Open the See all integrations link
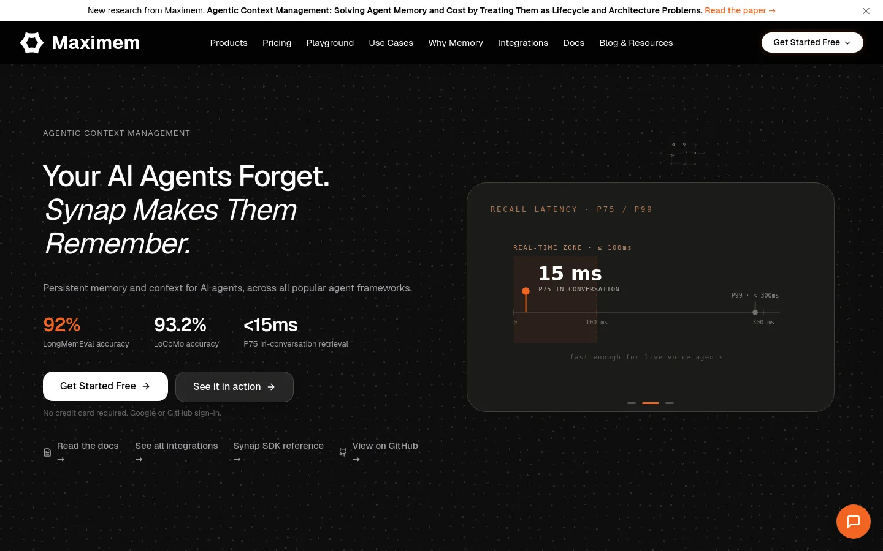883x551 pixels. click(x=177, y=452)
